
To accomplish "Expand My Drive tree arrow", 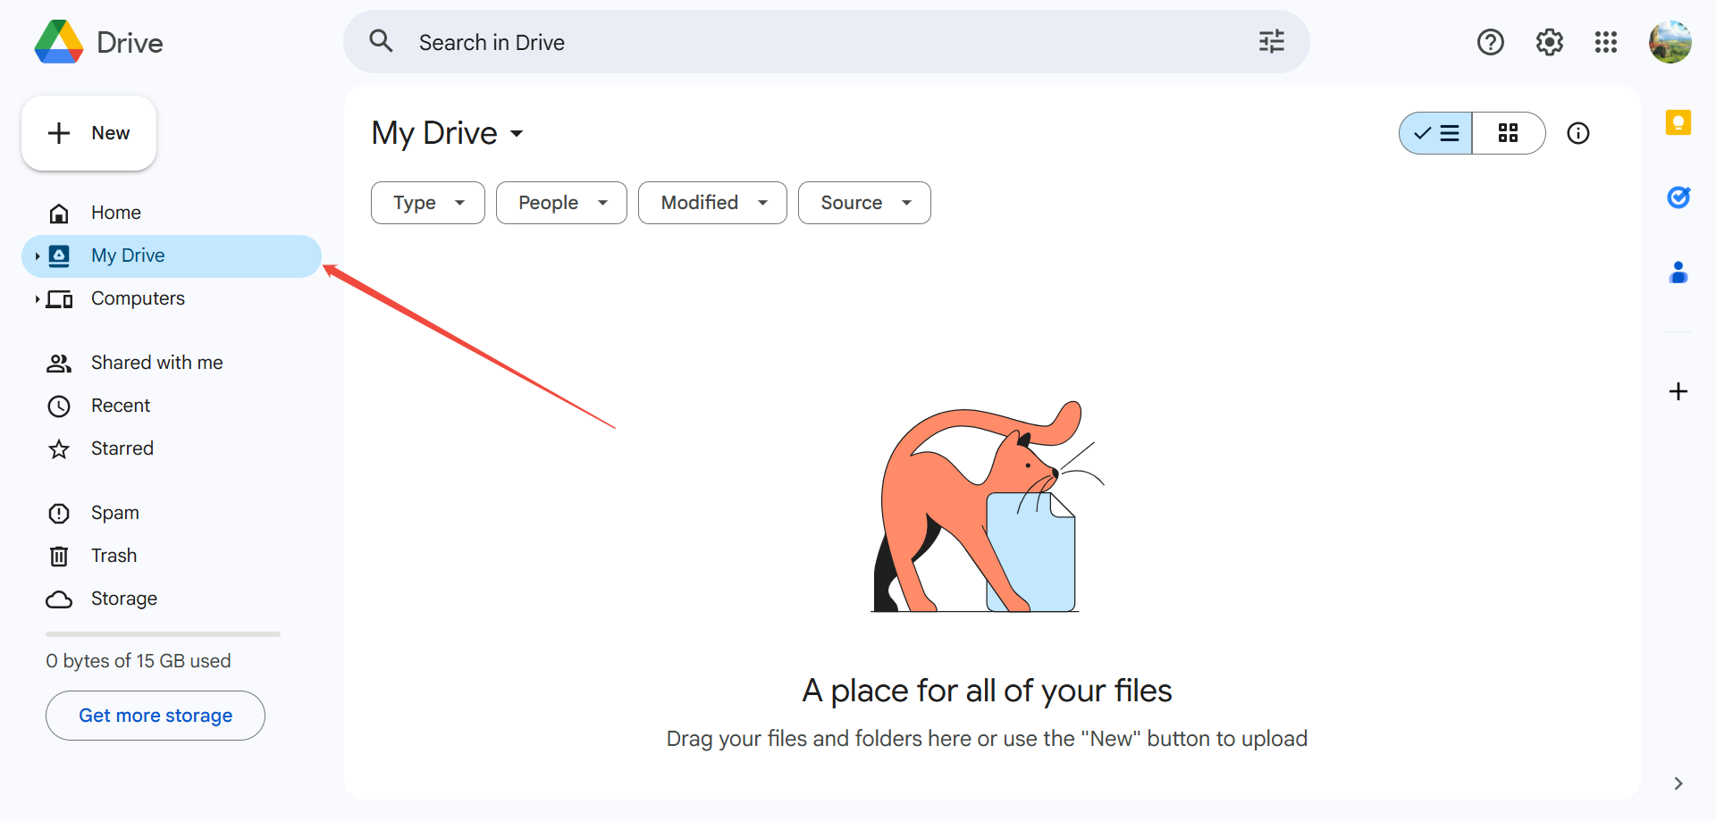I will (37, 256).
